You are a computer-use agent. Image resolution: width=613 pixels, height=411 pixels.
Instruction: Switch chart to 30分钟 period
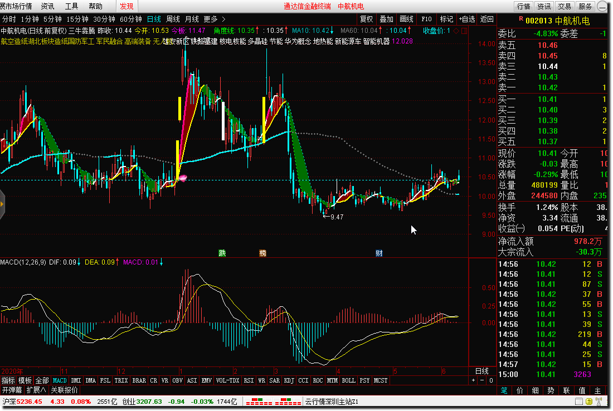click(x=104, y=19)
